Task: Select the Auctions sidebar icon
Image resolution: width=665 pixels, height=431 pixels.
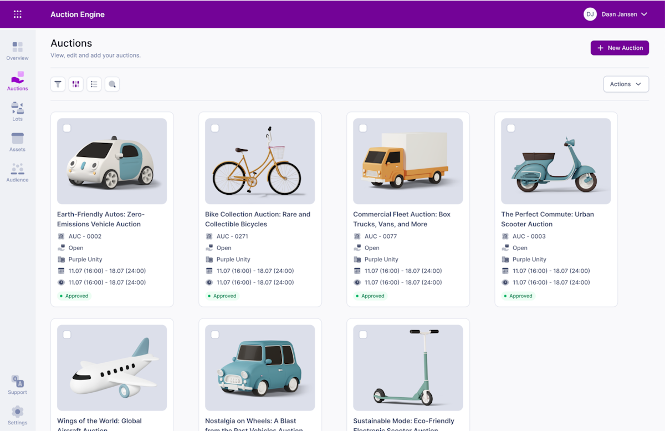Action: click(17, 82)
